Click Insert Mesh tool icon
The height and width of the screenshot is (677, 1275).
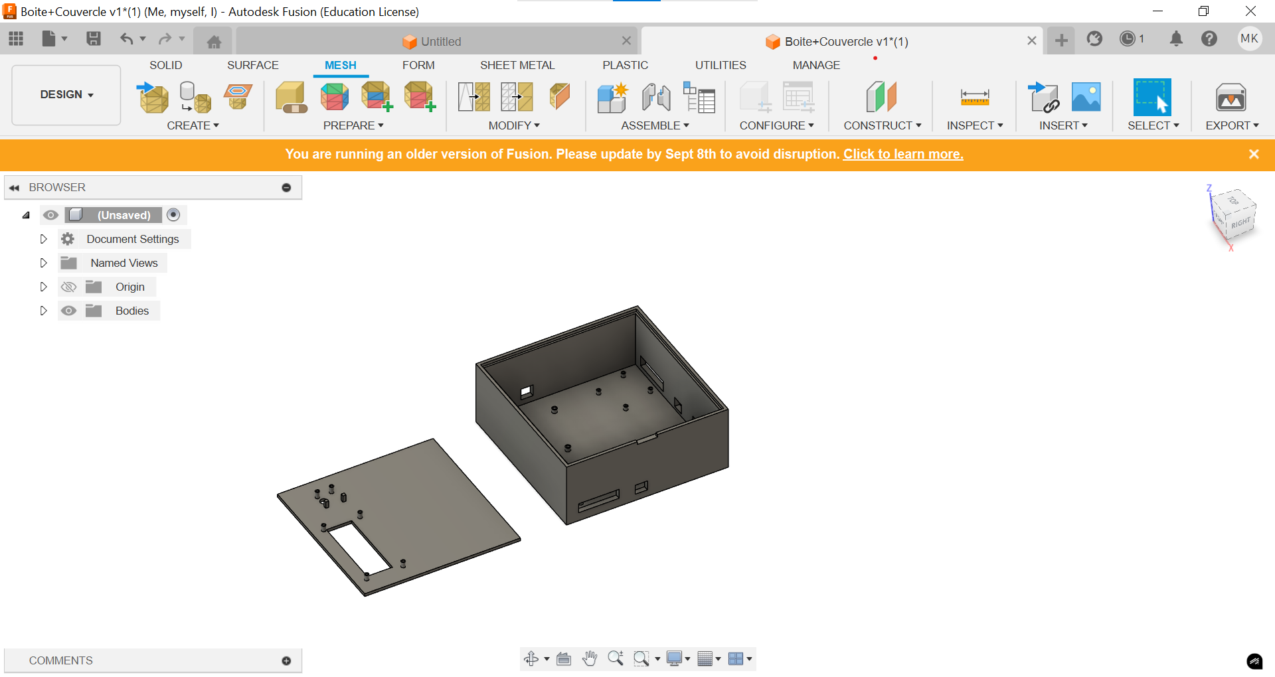[x=153, y=97]
